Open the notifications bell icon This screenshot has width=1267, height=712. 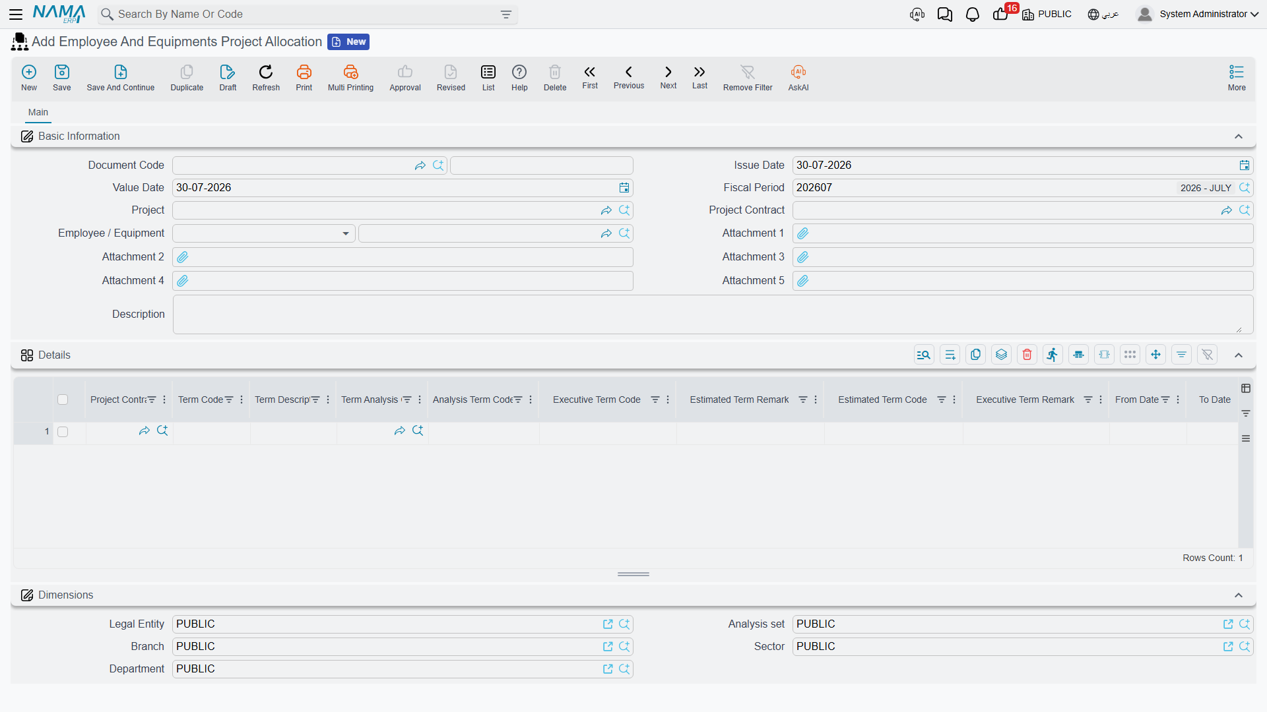coord(972,15)
